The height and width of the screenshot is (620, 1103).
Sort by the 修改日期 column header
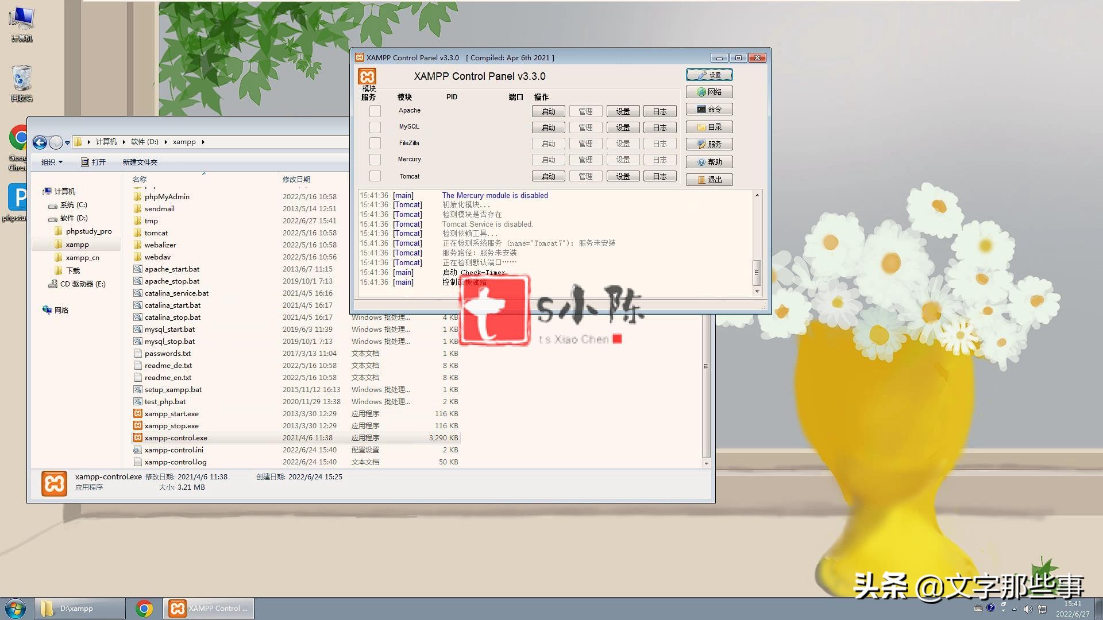pyautogui.click(x=313, y=179)
